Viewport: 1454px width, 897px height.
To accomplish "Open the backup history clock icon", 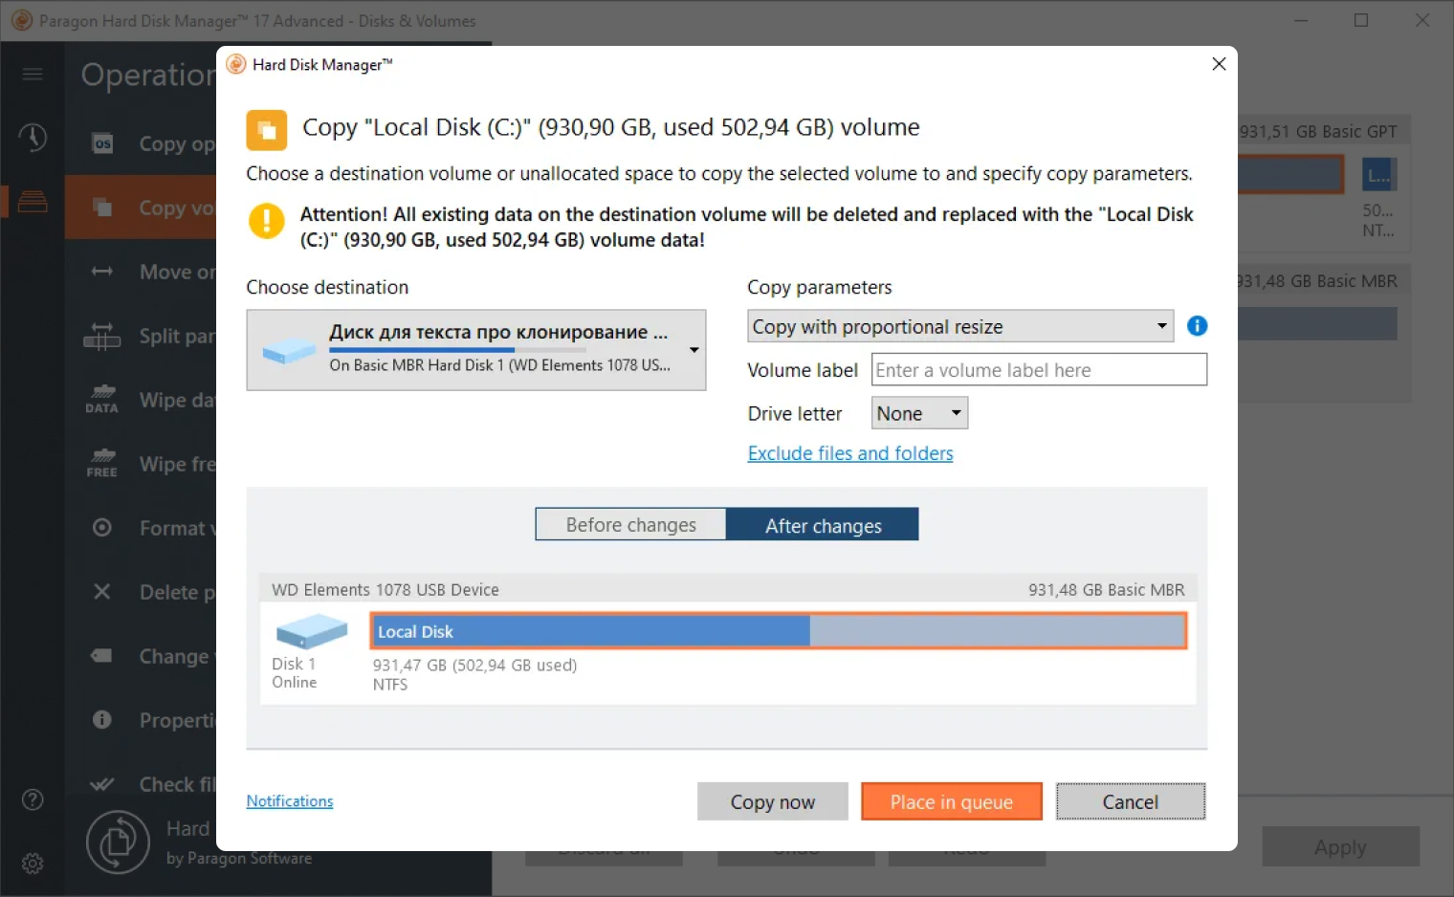I will [33, 138].
